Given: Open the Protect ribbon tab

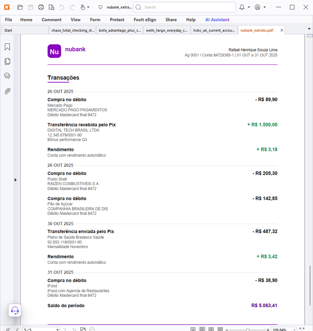Looking at the screenshot, I should [117, 20].
